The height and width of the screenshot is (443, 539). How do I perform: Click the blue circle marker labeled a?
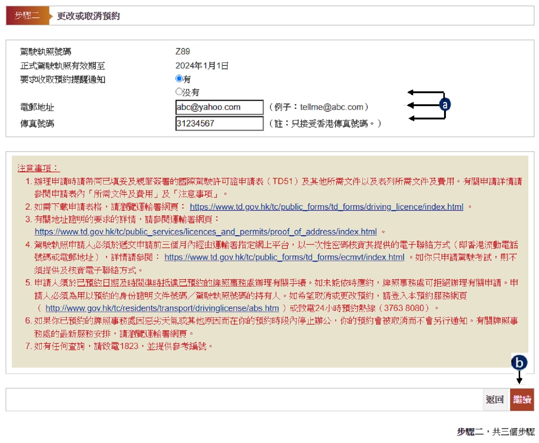pyautogui.click(x=445, y=105)
